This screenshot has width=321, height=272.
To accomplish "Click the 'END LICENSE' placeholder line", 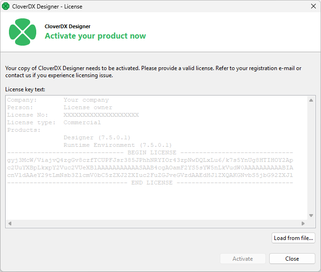I will tap(150, 183).
